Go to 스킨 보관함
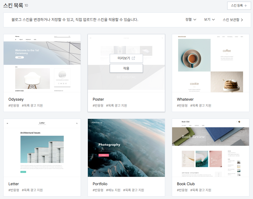 click(233, 20)
